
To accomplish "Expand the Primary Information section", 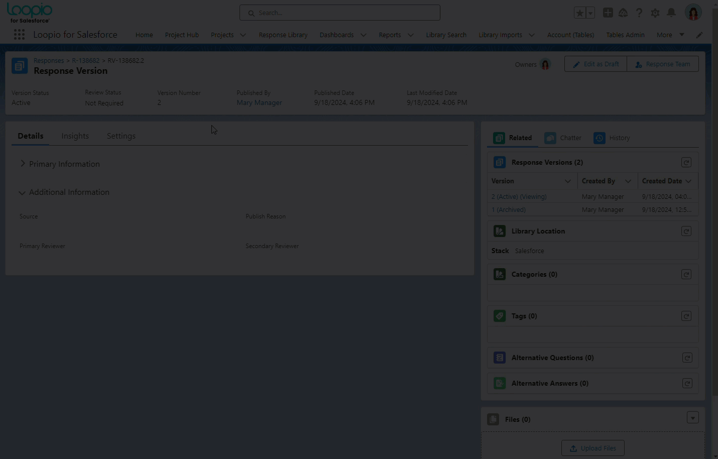I will coord(23,164).
